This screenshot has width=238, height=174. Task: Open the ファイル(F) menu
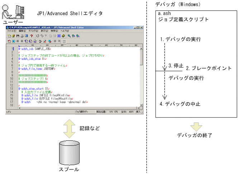point(11,31)
